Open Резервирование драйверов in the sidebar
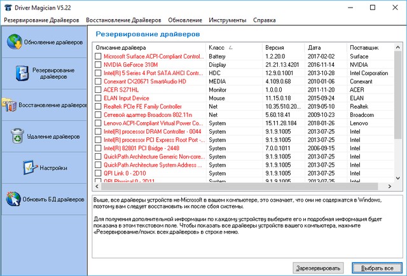The height and width of the screenshot is (276, 407). tap(22, 72)
